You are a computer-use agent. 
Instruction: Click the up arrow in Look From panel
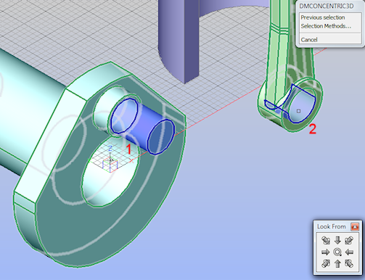[x=337, y=263]
